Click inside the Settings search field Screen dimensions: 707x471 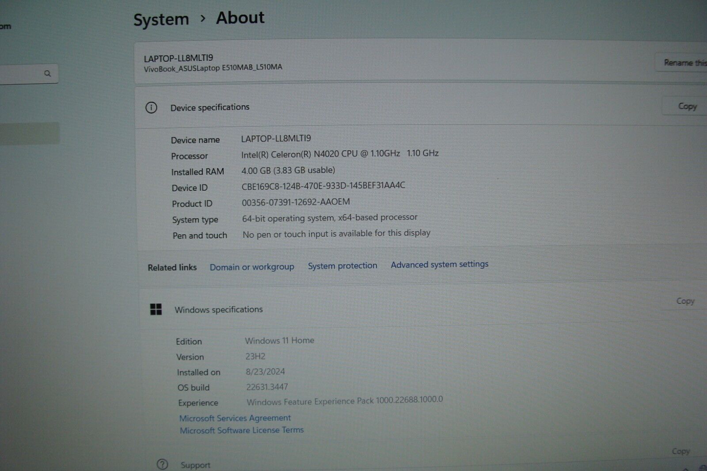point(27,73)
